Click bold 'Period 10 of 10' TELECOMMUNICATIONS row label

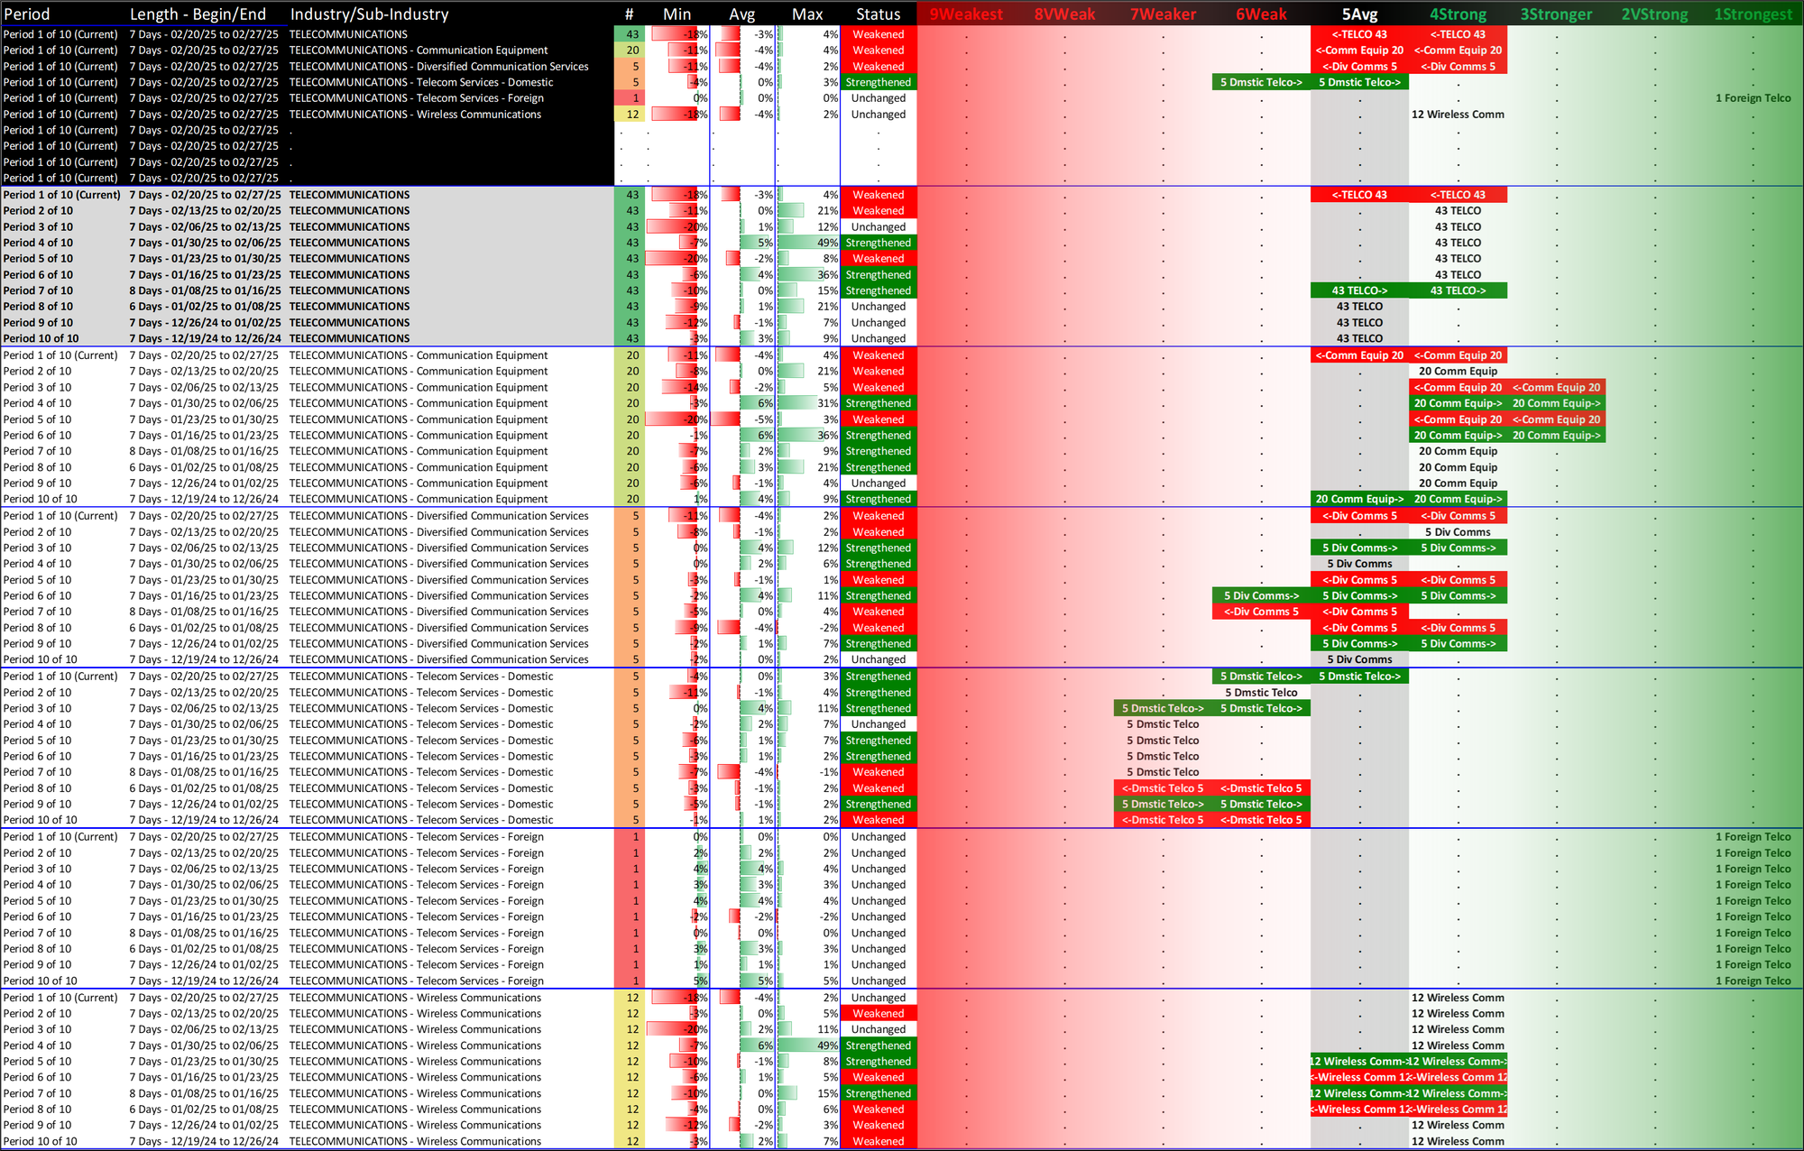point(41,338)
